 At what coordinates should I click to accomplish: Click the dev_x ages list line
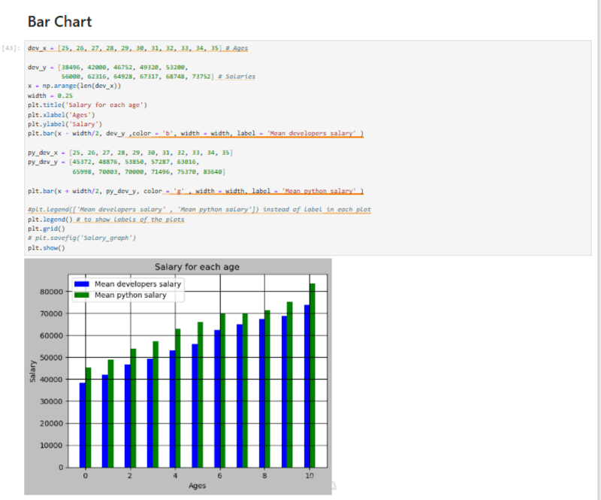[x=138, y=48]
